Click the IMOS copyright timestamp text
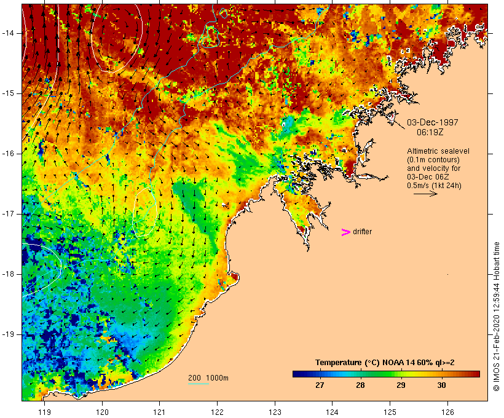This screenshot has width=504, height=418. pyautogui.click(x=497, y=317)
